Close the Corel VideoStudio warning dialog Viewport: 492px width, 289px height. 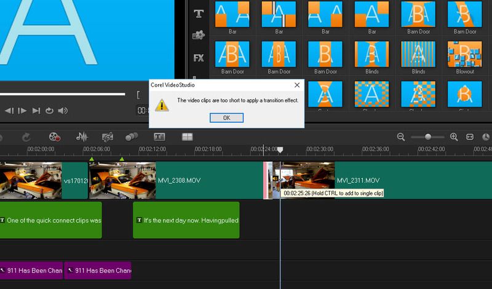(297, 85)
